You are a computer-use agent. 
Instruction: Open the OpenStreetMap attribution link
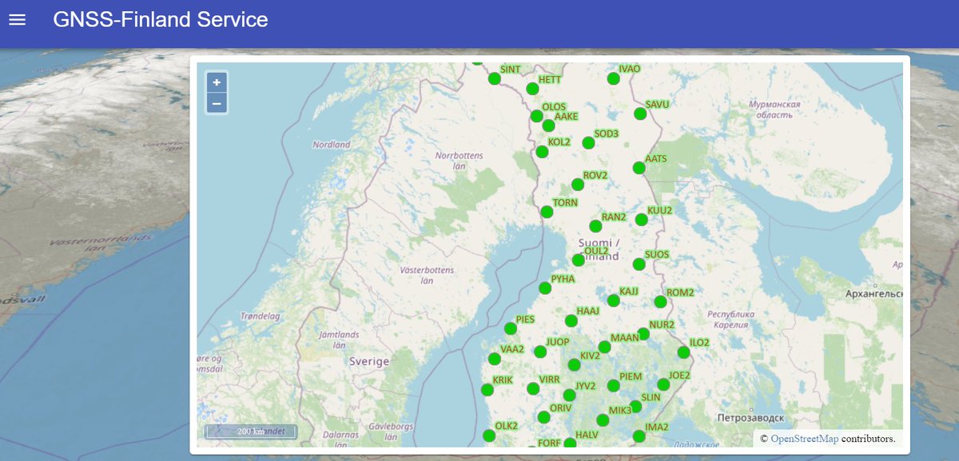(805, 439)
